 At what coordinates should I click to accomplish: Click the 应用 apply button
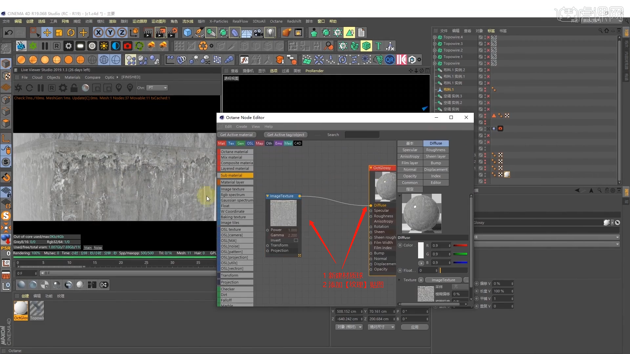tap(415, 327)
